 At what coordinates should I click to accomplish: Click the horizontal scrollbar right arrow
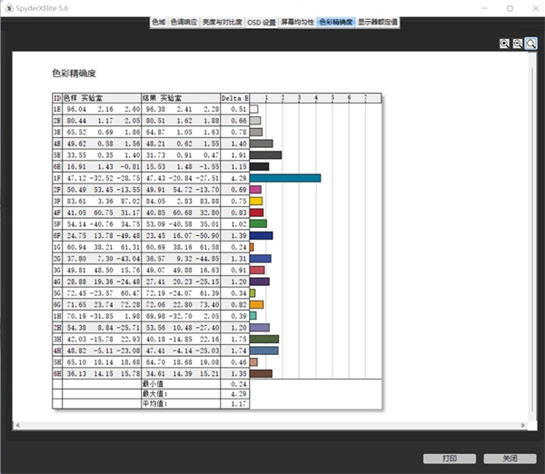click(528, 425)
